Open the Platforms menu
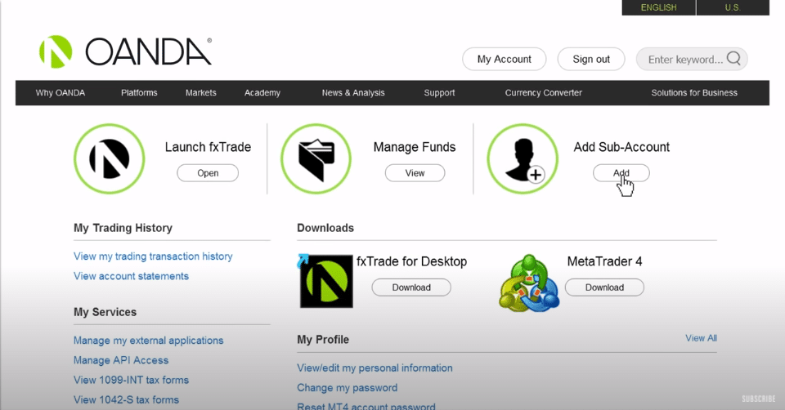This screenshot has height=410, width=785. 139,92
